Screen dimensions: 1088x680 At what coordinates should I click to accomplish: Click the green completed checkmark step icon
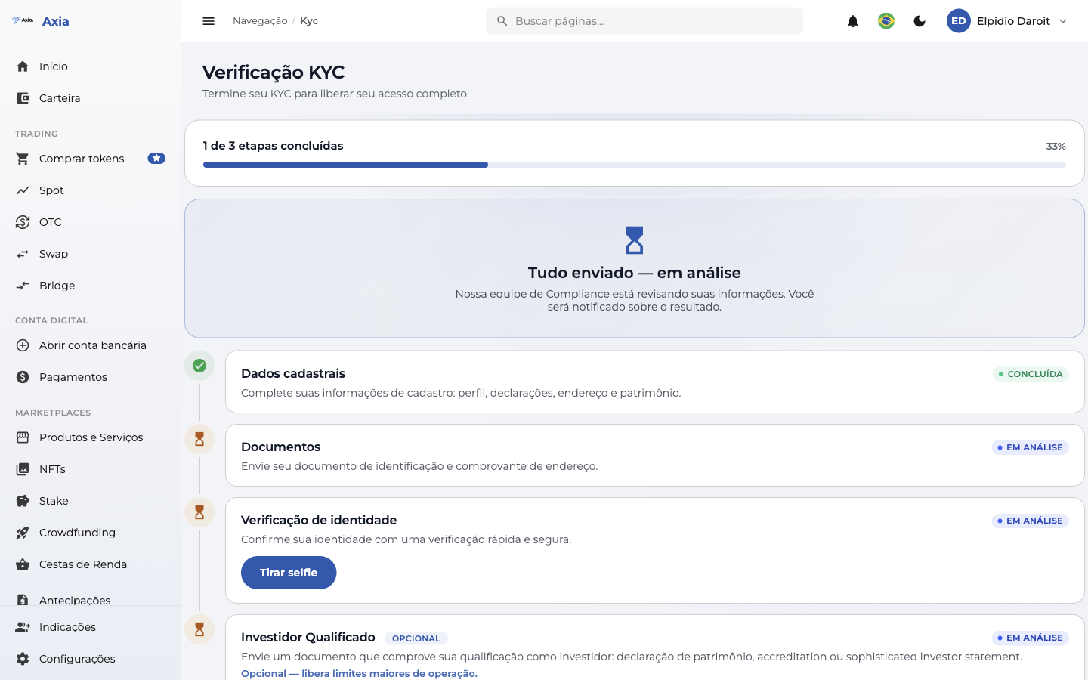[199, 366]
